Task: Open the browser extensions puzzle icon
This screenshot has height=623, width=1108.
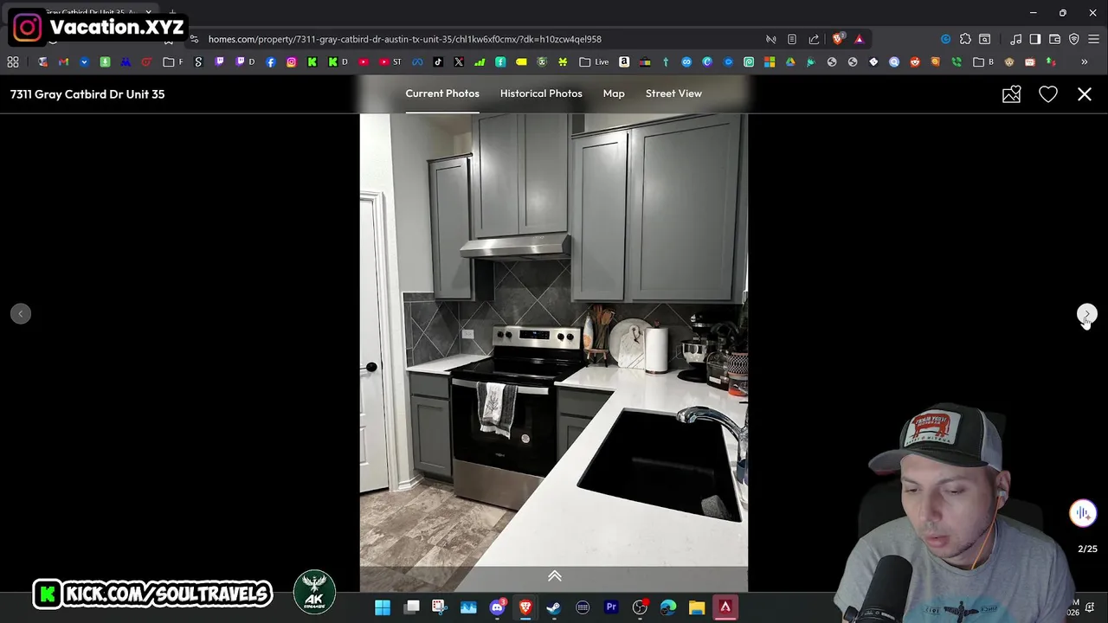Action: pos(965,39)
